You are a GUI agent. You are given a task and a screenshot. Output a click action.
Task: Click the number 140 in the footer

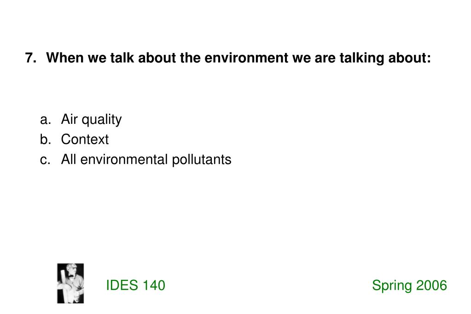(x=153, y=285)
